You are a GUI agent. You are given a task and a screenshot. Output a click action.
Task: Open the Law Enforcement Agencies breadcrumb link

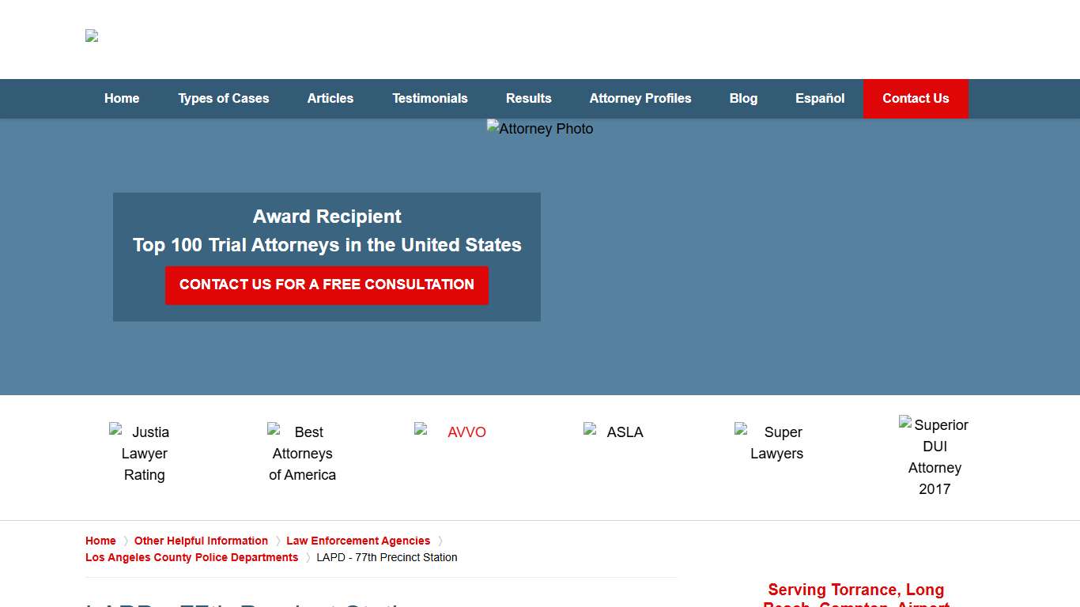[358, 541]
